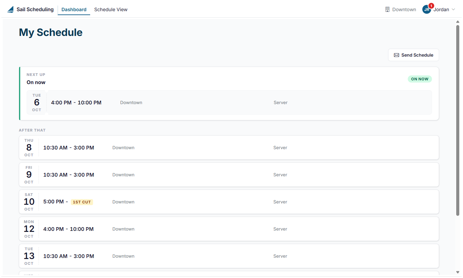Click the Downtown building icon
The height and width of the screenshot is (278, 463).
[x=387, y=9]
